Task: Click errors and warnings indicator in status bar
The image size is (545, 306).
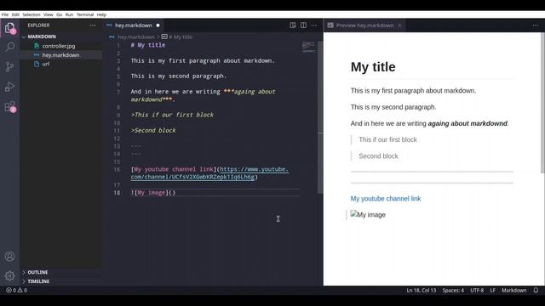Action: point(17,290)
